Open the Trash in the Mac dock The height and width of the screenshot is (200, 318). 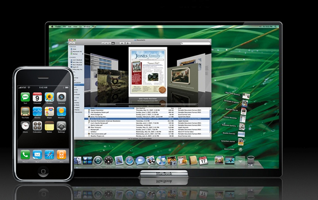pos(251,160)
